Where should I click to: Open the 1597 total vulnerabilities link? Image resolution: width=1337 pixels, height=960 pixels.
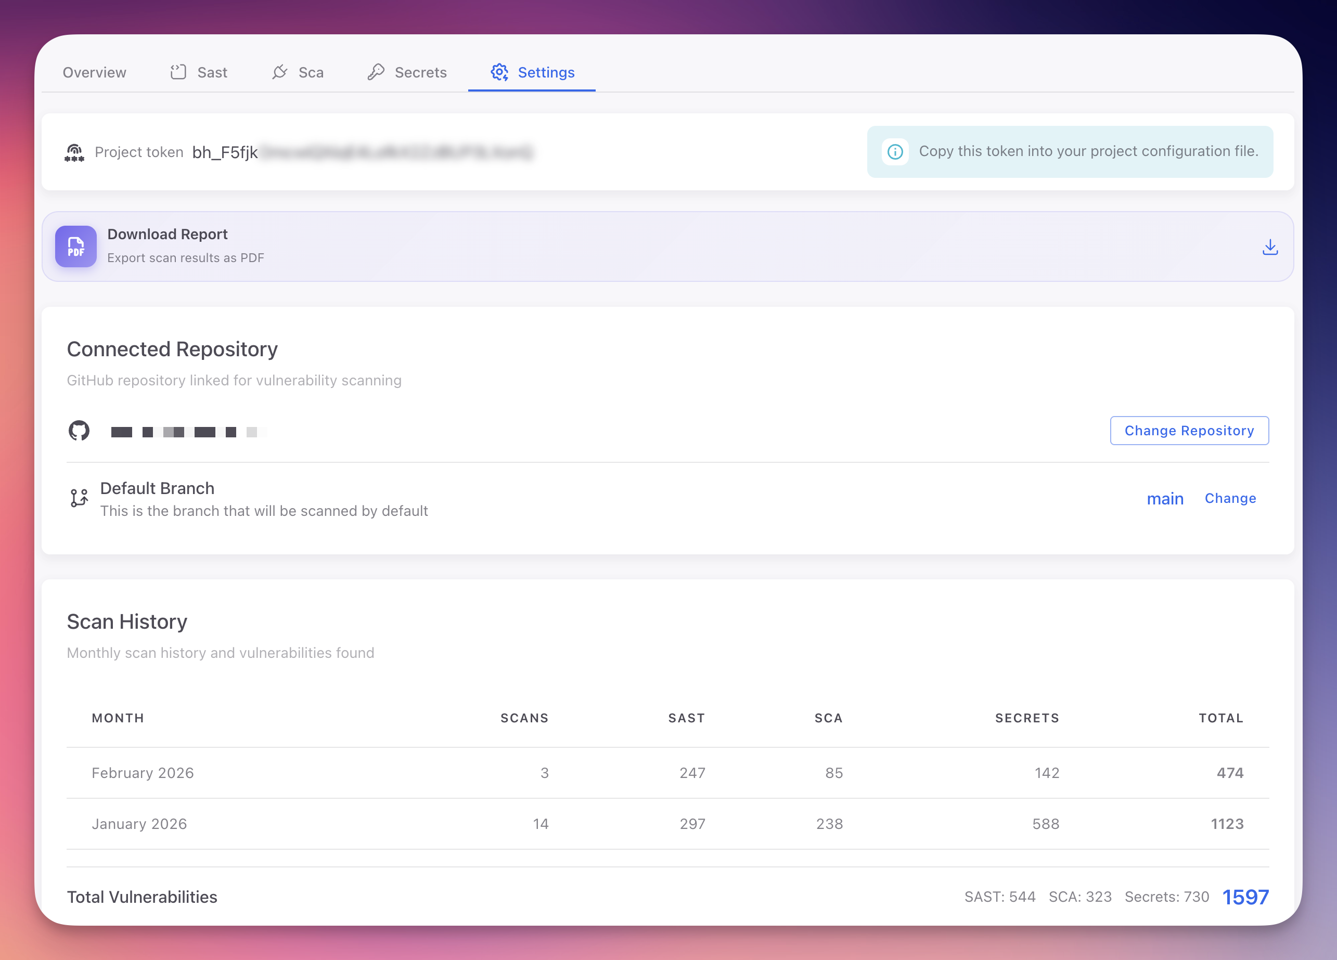click(x=1245, y=897)
